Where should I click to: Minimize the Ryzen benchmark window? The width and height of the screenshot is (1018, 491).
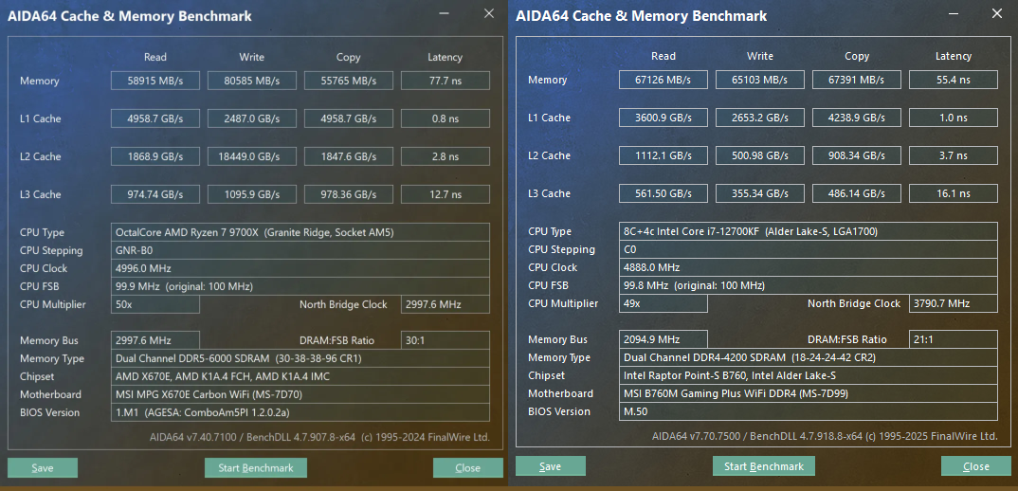pos(445,13)
